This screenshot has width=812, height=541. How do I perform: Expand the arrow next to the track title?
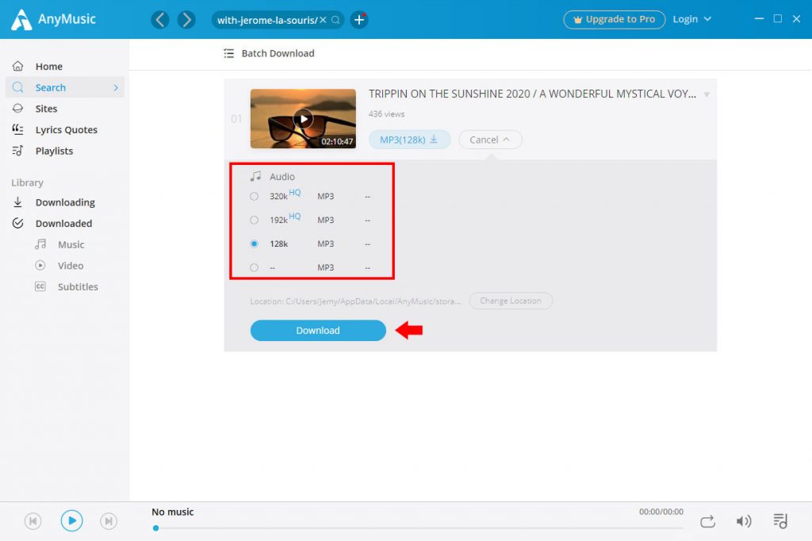click(x=707, y=94)
